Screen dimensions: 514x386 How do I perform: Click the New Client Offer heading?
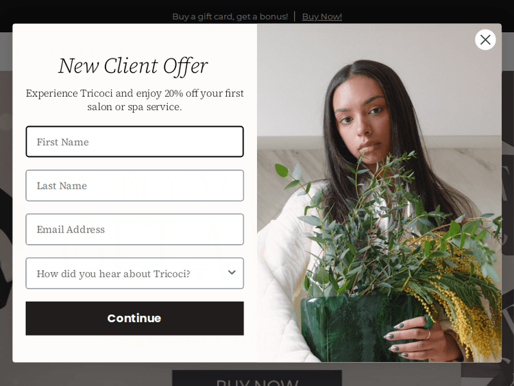pyautogui.click(x=133, y=66)
